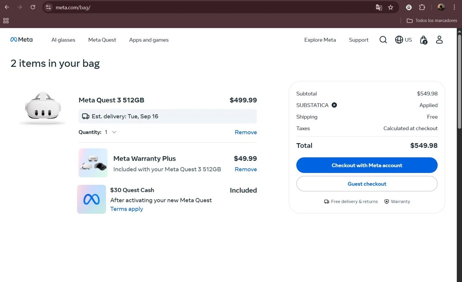Click the translate page icon
The image size is (462, 282).
tap(379, 7)
